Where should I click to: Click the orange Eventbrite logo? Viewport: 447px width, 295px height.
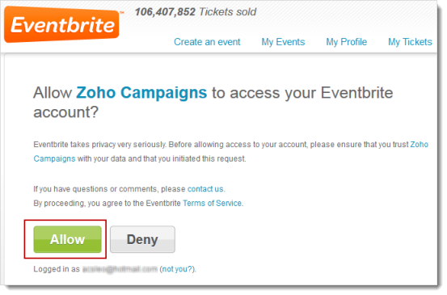point(61,25)
